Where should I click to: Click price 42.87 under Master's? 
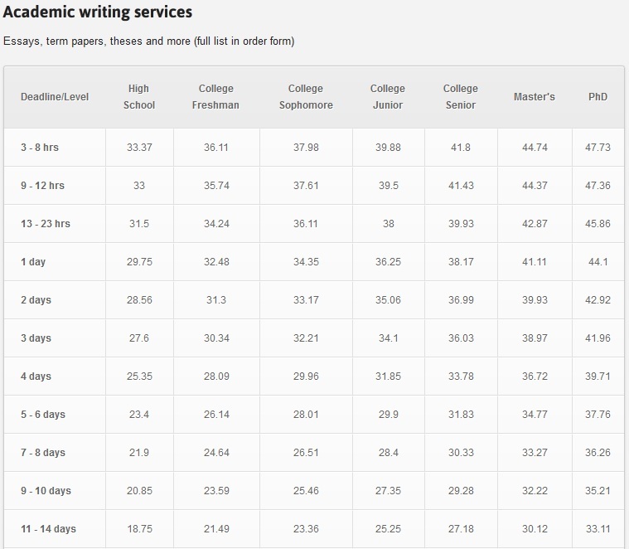535,224
